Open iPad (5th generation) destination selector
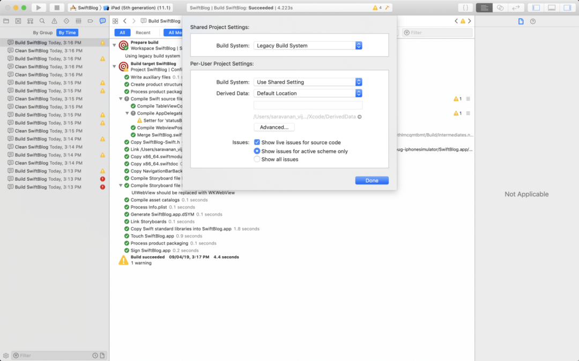The image size is (579, 361). (137, 7)
